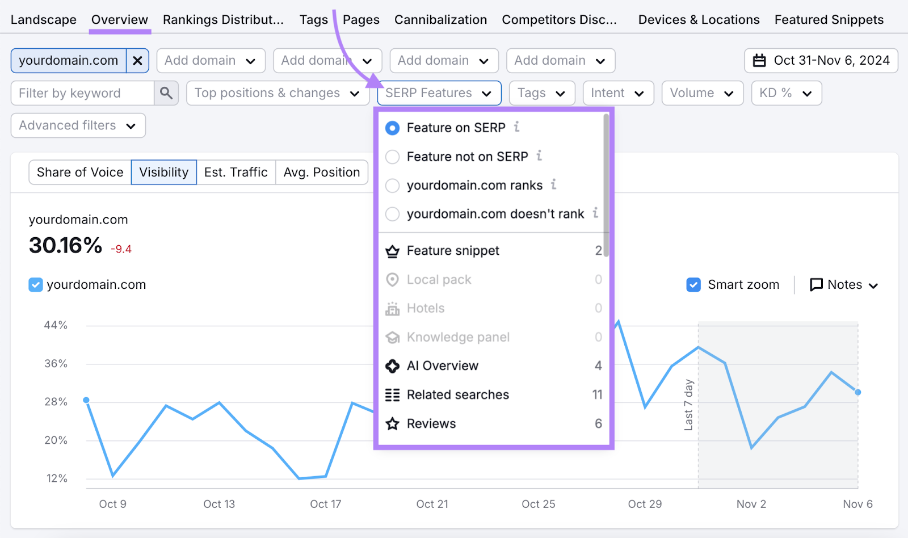Disable Smart zoom
This screenshot has height=538, width=908.
pyautogui.click(x=693, y=284)
